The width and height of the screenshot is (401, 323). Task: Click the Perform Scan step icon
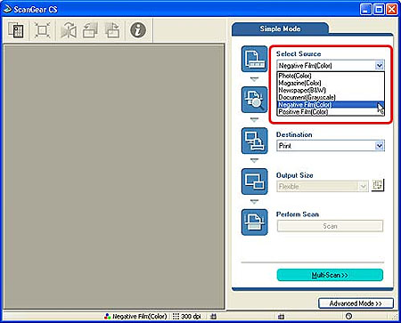click(x=255, y=222)
